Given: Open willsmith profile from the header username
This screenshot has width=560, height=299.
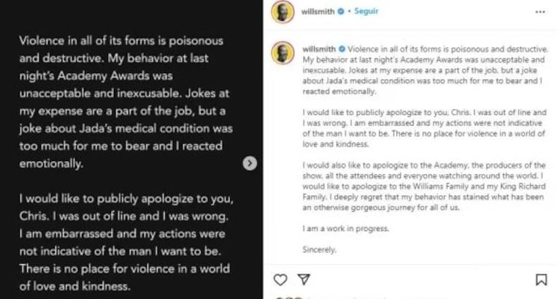Looking at the screenshot, I should click(x=318, y=12).
